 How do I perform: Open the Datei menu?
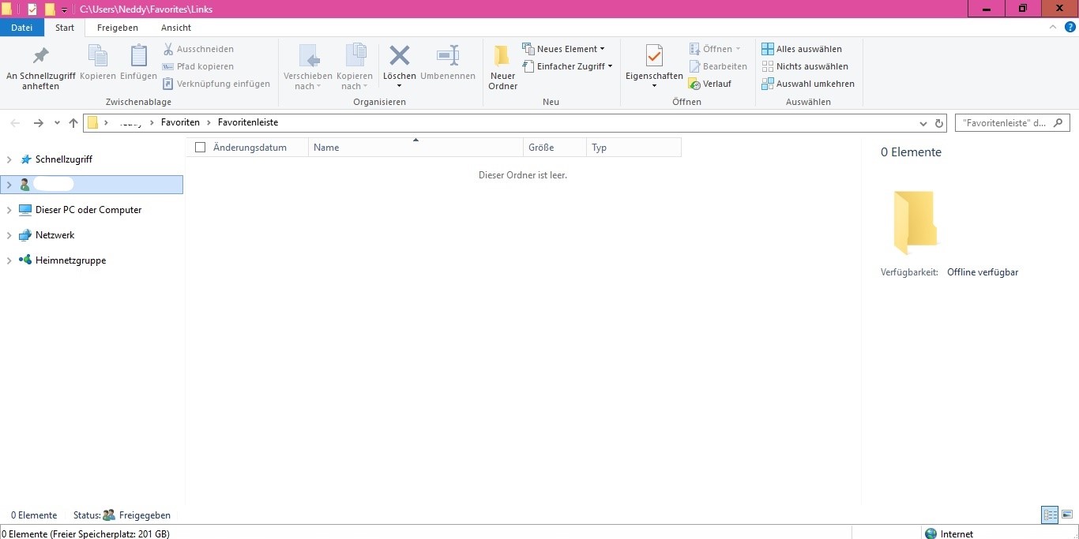21,28
